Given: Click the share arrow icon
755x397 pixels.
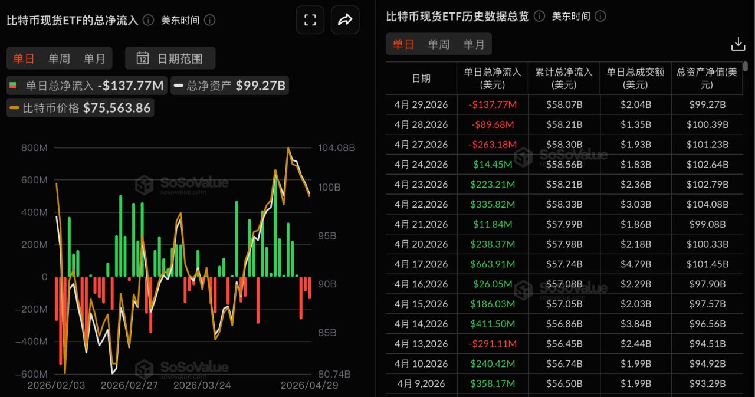Looking at the screenshot, I should tap(345, 20).
